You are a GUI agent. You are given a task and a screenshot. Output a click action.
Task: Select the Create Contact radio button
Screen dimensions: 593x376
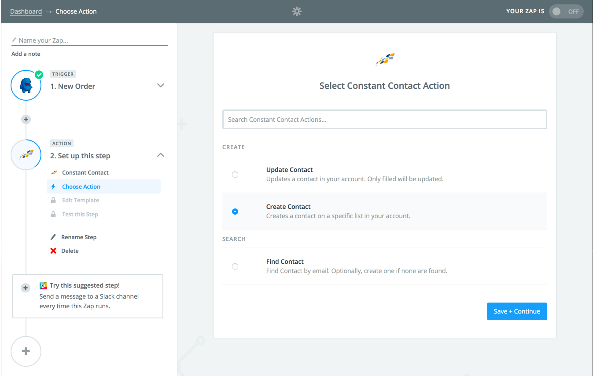[x=235, y=212]
